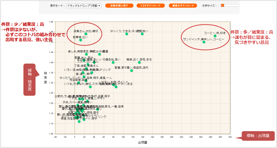
Task: Click the 店員さん,対応,親切 green dot
Action: [86, 34]
